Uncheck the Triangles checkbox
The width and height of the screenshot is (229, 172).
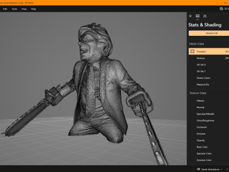click(x=192, y=52)
